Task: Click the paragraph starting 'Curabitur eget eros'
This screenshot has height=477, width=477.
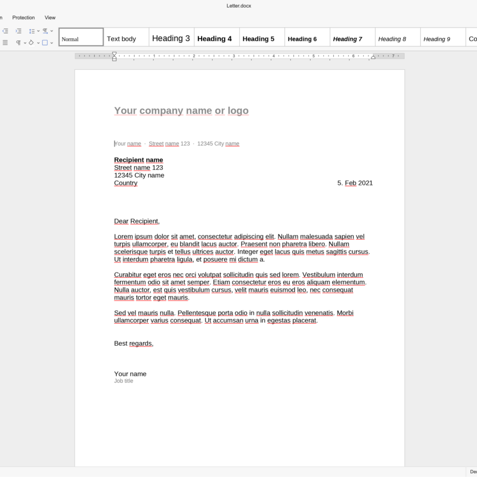Action: pyautogui.click(x=240, y=286)
